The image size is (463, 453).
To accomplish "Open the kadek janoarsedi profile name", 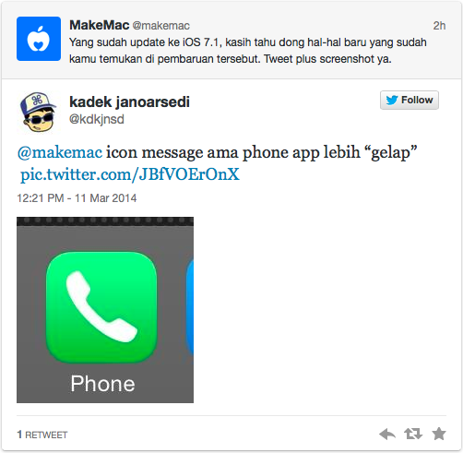I will coord(129,101).
